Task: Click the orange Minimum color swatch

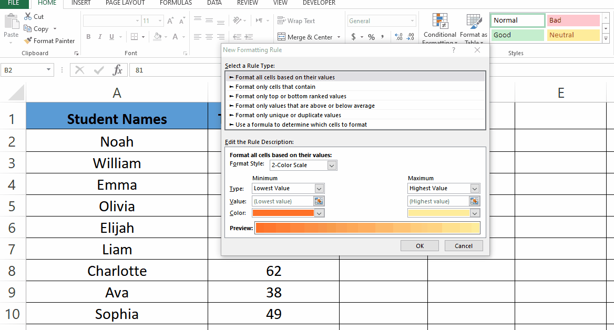Action: 284,213
